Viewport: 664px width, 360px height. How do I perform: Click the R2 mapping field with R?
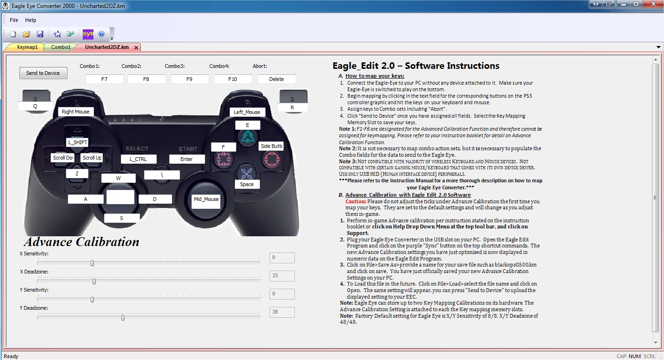tap(292, 107)
